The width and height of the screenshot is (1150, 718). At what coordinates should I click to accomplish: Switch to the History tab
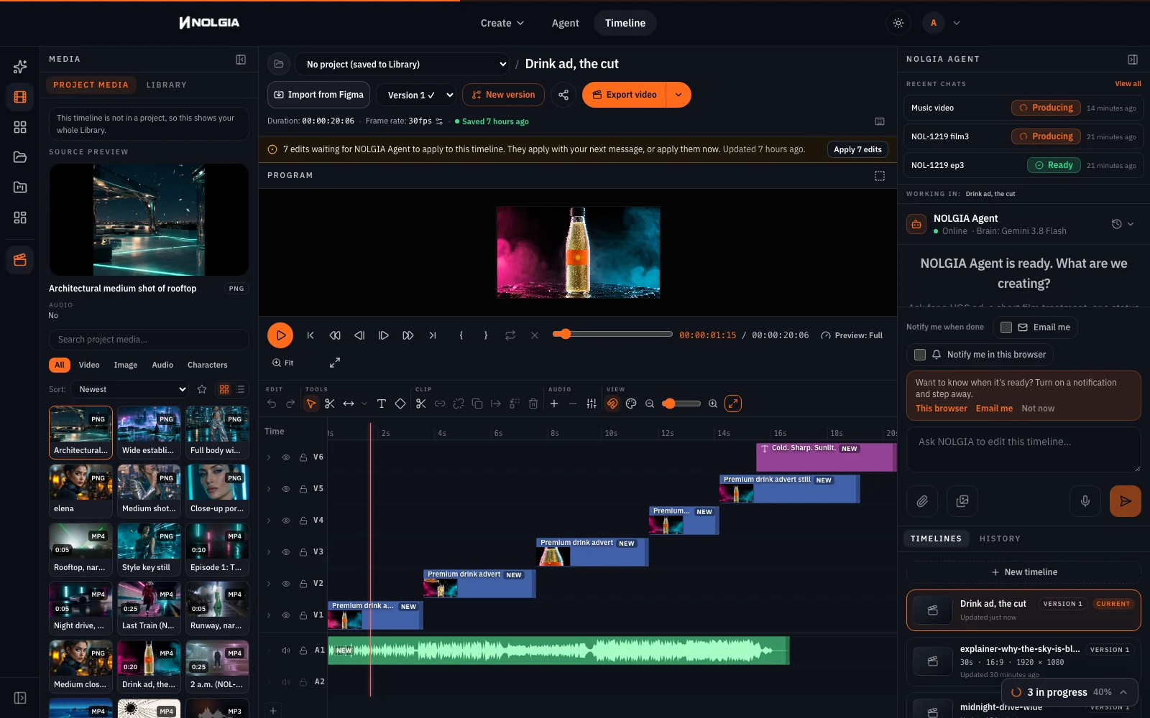[1000, 538]
